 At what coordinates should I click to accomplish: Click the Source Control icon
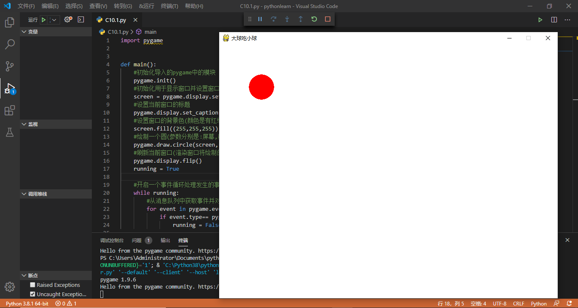click(9, 66)
